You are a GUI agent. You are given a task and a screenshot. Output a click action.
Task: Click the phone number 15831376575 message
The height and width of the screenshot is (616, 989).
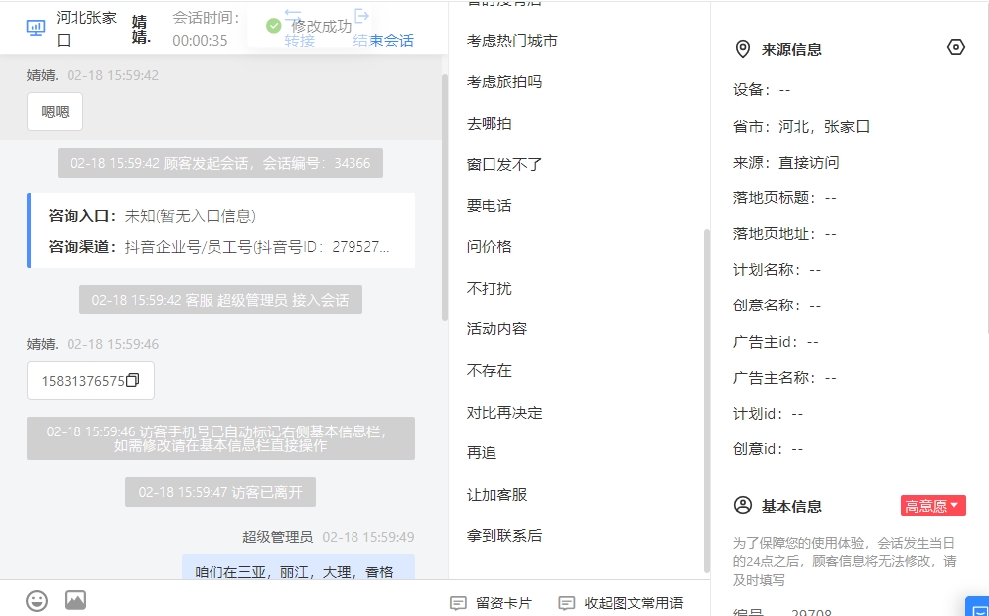pyautogui.click(x=90, y=381)
